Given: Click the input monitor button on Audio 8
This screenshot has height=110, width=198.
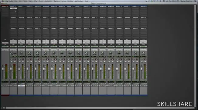Looking at the screenshot, I should click(69, 59).
